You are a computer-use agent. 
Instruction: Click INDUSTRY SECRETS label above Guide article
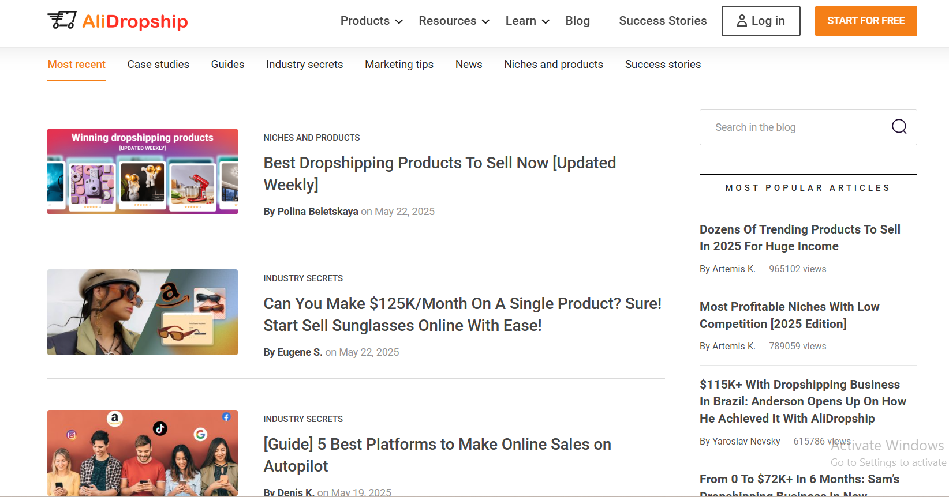303,419
